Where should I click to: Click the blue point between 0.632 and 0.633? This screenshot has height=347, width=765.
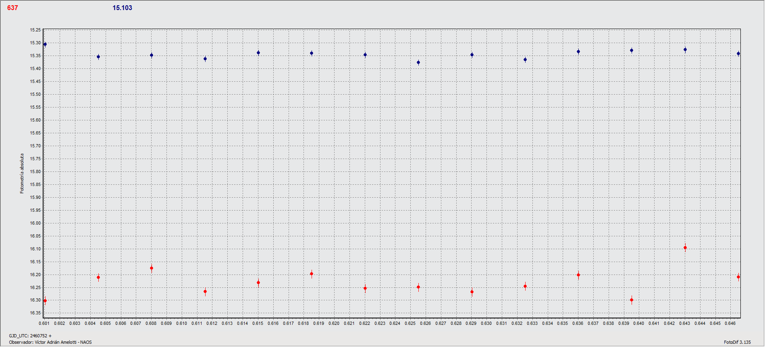pos(525,60)
